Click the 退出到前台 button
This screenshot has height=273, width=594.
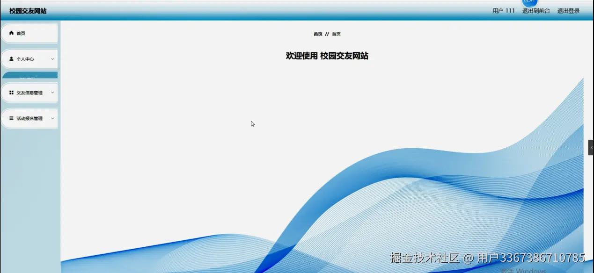click(536, 10)
